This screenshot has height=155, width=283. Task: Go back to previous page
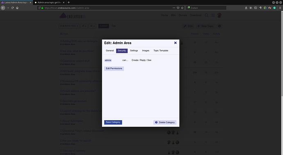click(x=3, y=8)
